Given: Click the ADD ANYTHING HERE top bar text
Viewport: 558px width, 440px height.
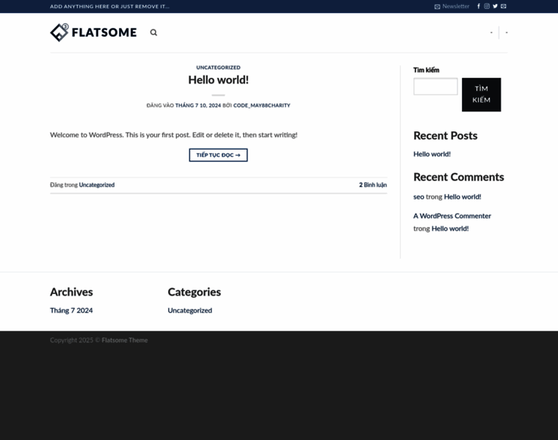Looking at the screenshot, I should pyautogui.click(x=109, y=7).
